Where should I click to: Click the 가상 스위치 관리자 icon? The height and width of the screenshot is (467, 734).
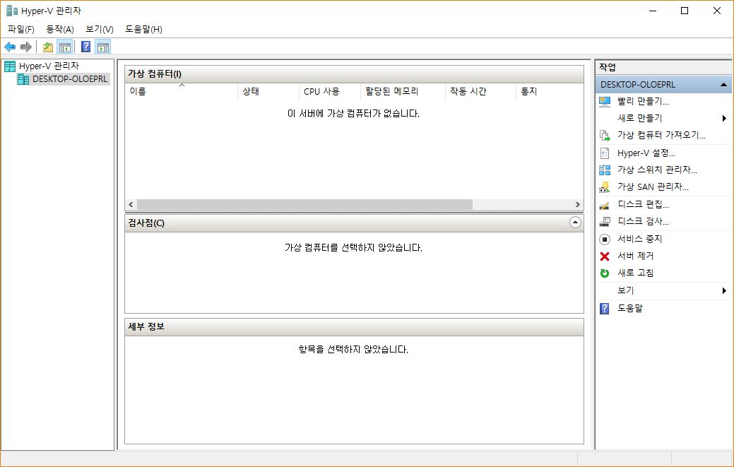click(x=605, y=170)
